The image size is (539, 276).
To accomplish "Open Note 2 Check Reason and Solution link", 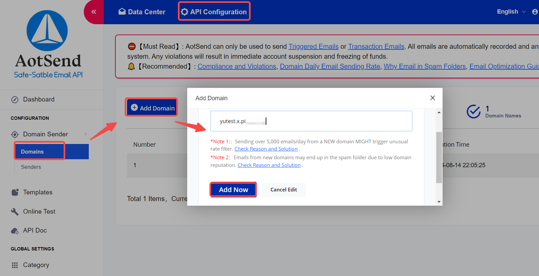I will [269, 165].
